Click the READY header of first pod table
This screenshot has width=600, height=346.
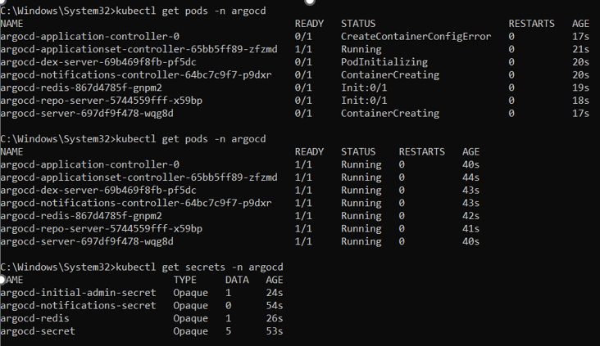pos(309,25)
